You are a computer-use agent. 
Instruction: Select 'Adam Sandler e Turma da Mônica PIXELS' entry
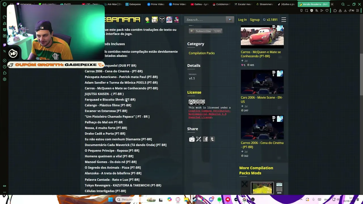coord(121,82)
